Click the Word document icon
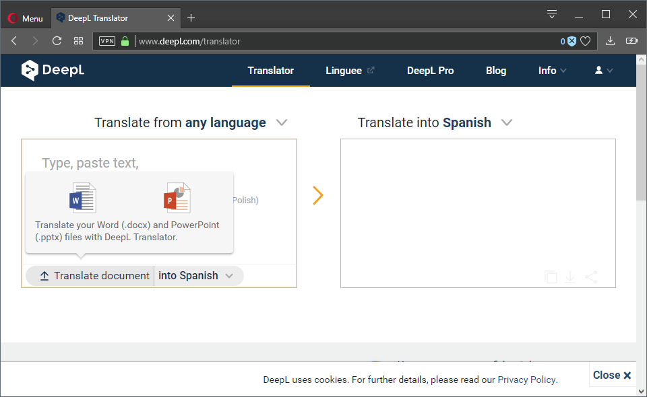This screenshot has height=397, width=647. tap(82, 198)
